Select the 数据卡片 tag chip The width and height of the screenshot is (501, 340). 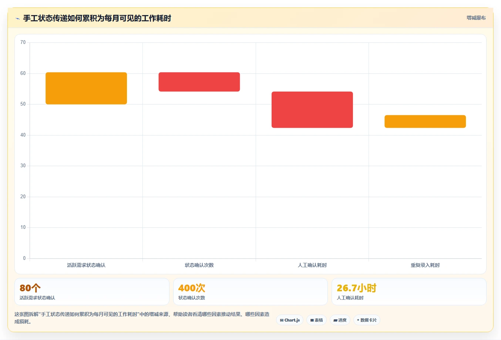(367, 320)
